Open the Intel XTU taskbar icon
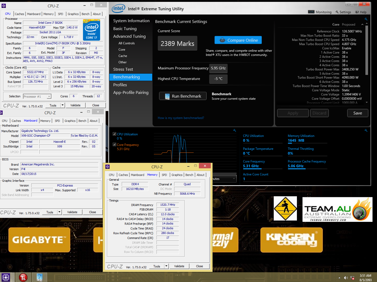This screenshot has height=282, width=377. point(40,277)
